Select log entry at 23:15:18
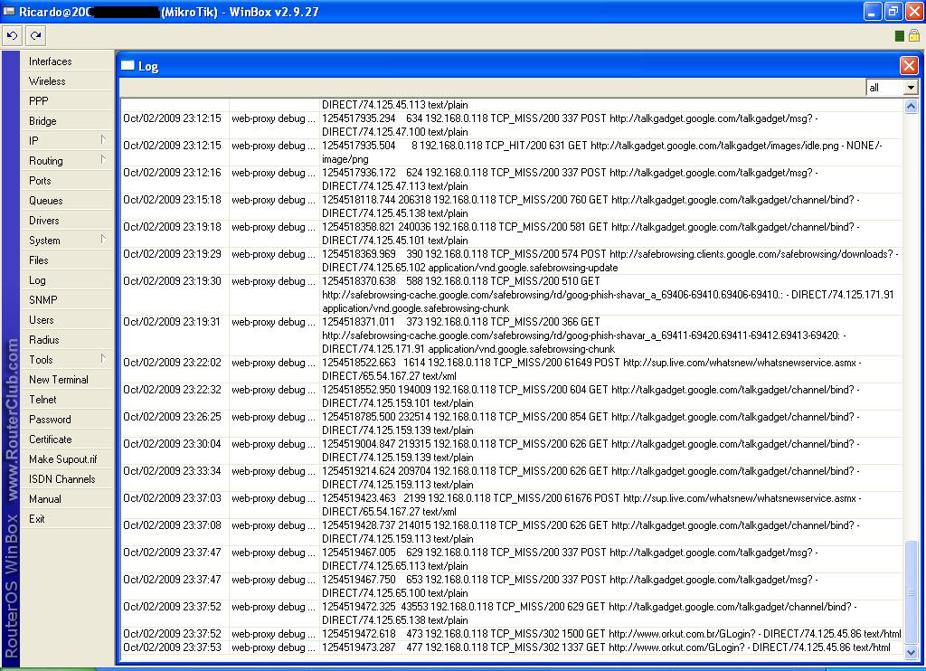 click(512, 207)
